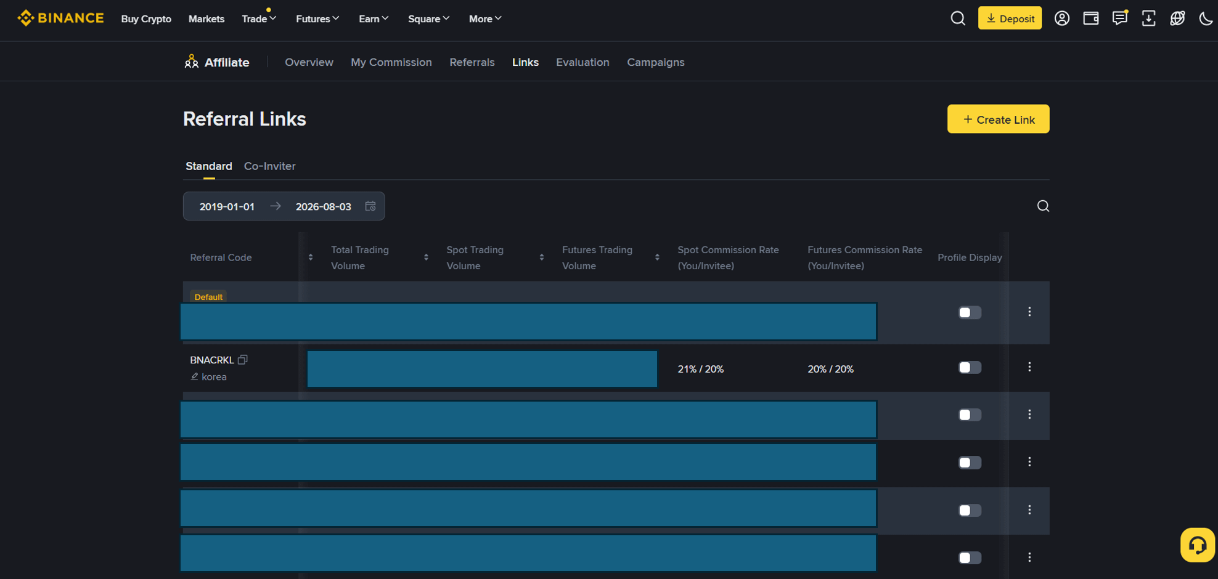The image size is (1218, 579).
Task: Expand the Trade dropdown menu
Action: [x=259, y=18]
